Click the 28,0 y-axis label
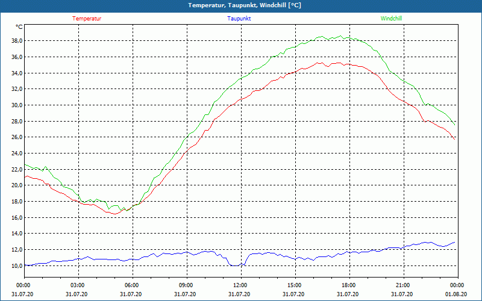 pyautogui.click(x=17, y=121)
